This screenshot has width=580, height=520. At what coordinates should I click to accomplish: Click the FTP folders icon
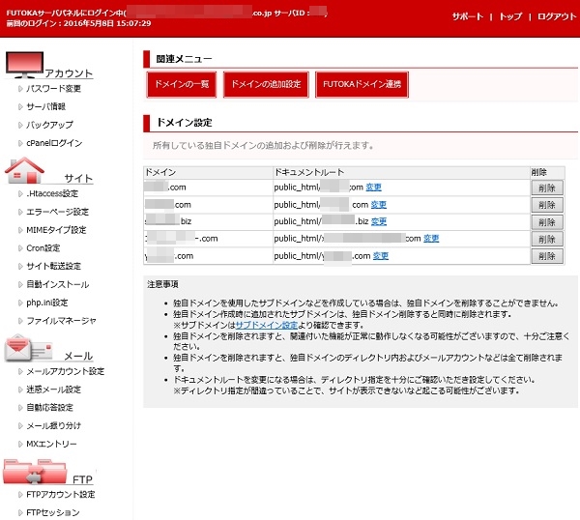coord(35,472)
